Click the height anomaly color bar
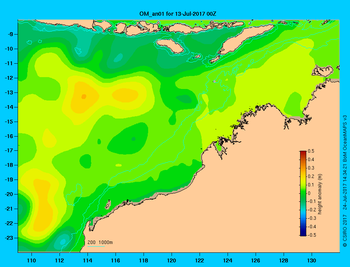Viewport: 350px width, 267px height. (x=303, y=193)
